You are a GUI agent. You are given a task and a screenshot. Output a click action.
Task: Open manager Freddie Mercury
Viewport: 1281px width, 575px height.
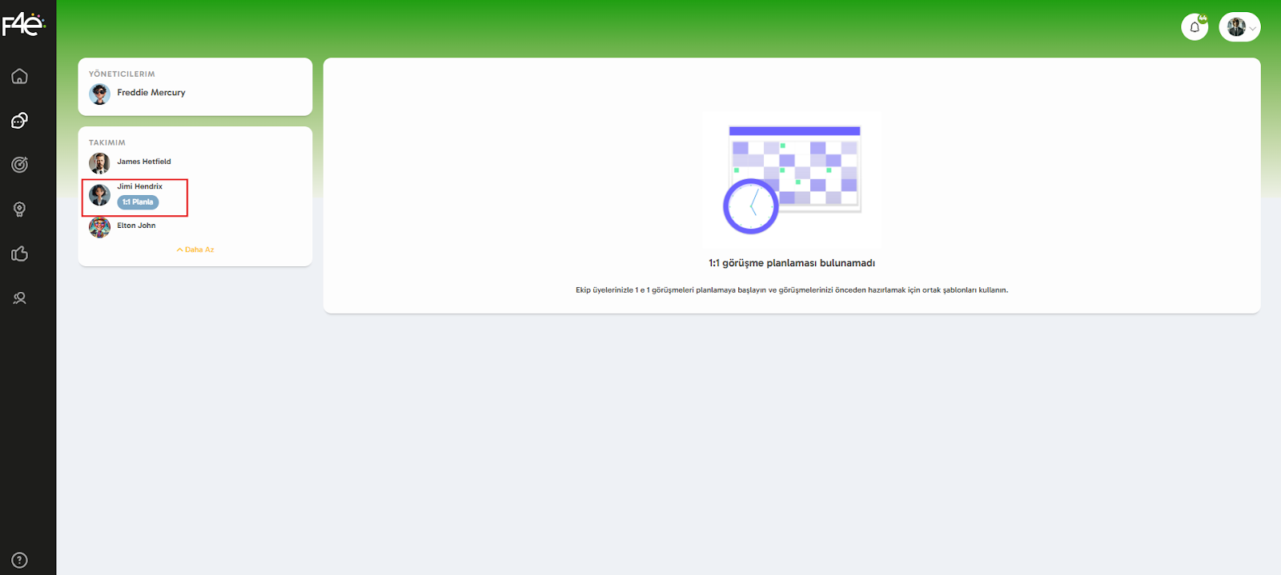click(x=151, y=93)
